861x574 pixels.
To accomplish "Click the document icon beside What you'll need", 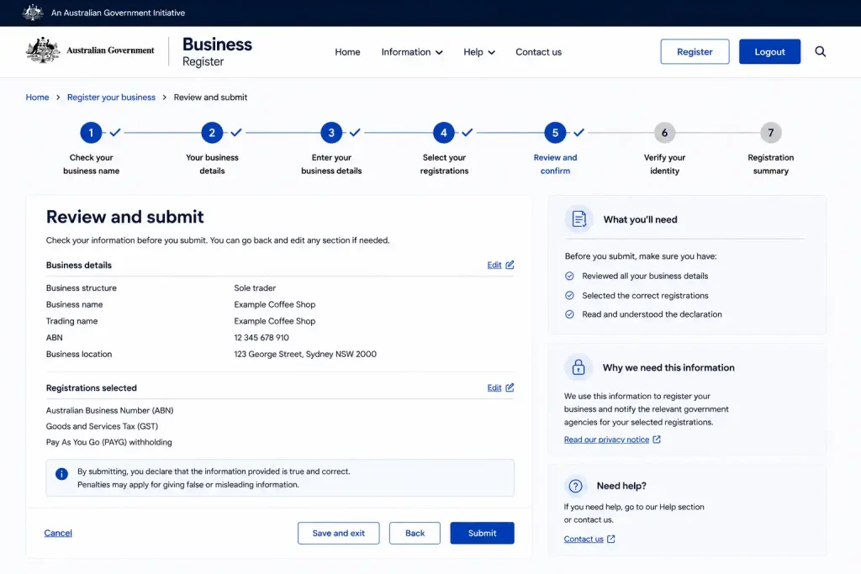I will pos(578,219).
